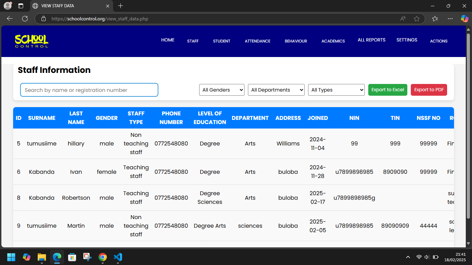This screenshot has height=265, width=472.
Task: Open the ATTENDANCE menu
Action: point(258,41)
